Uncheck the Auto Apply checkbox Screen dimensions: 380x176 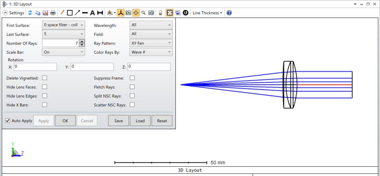click(x=8, y=121)
